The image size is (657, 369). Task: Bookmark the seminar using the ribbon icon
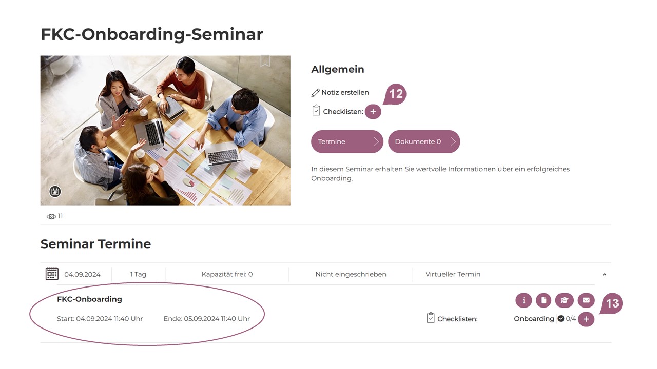coord(265,61)
